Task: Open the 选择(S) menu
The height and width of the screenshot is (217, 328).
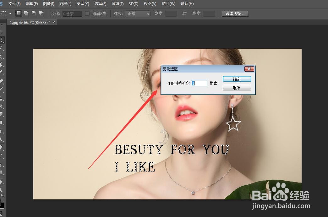Action: coord(100,4)
